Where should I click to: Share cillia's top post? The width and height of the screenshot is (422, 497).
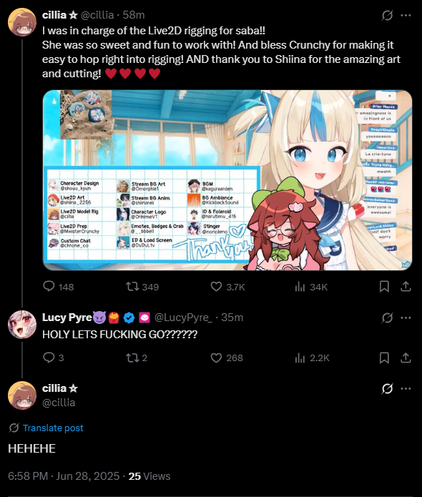406,287
